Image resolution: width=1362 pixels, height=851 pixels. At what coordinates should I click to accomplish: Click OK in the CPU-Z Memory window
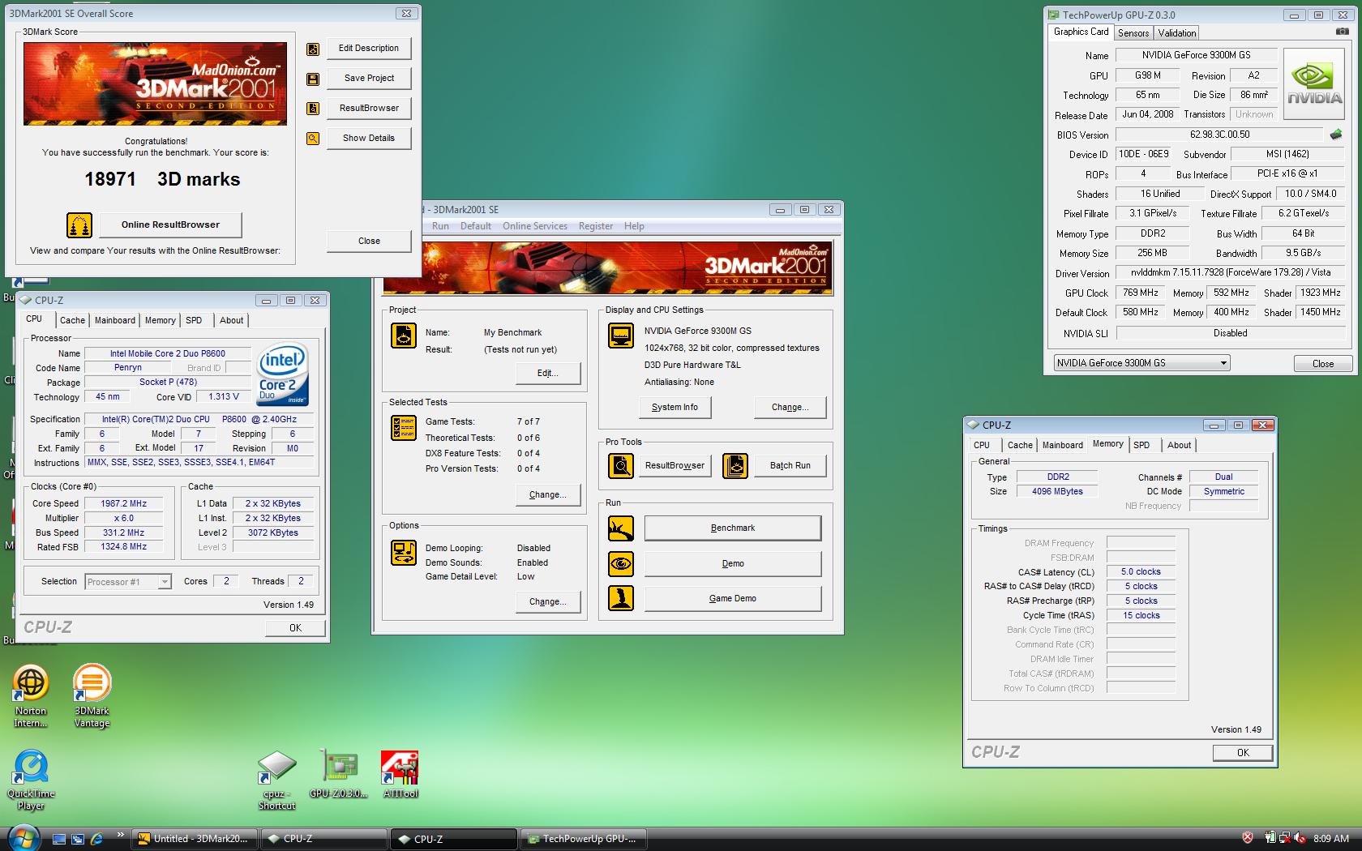tap(1242, 753)
